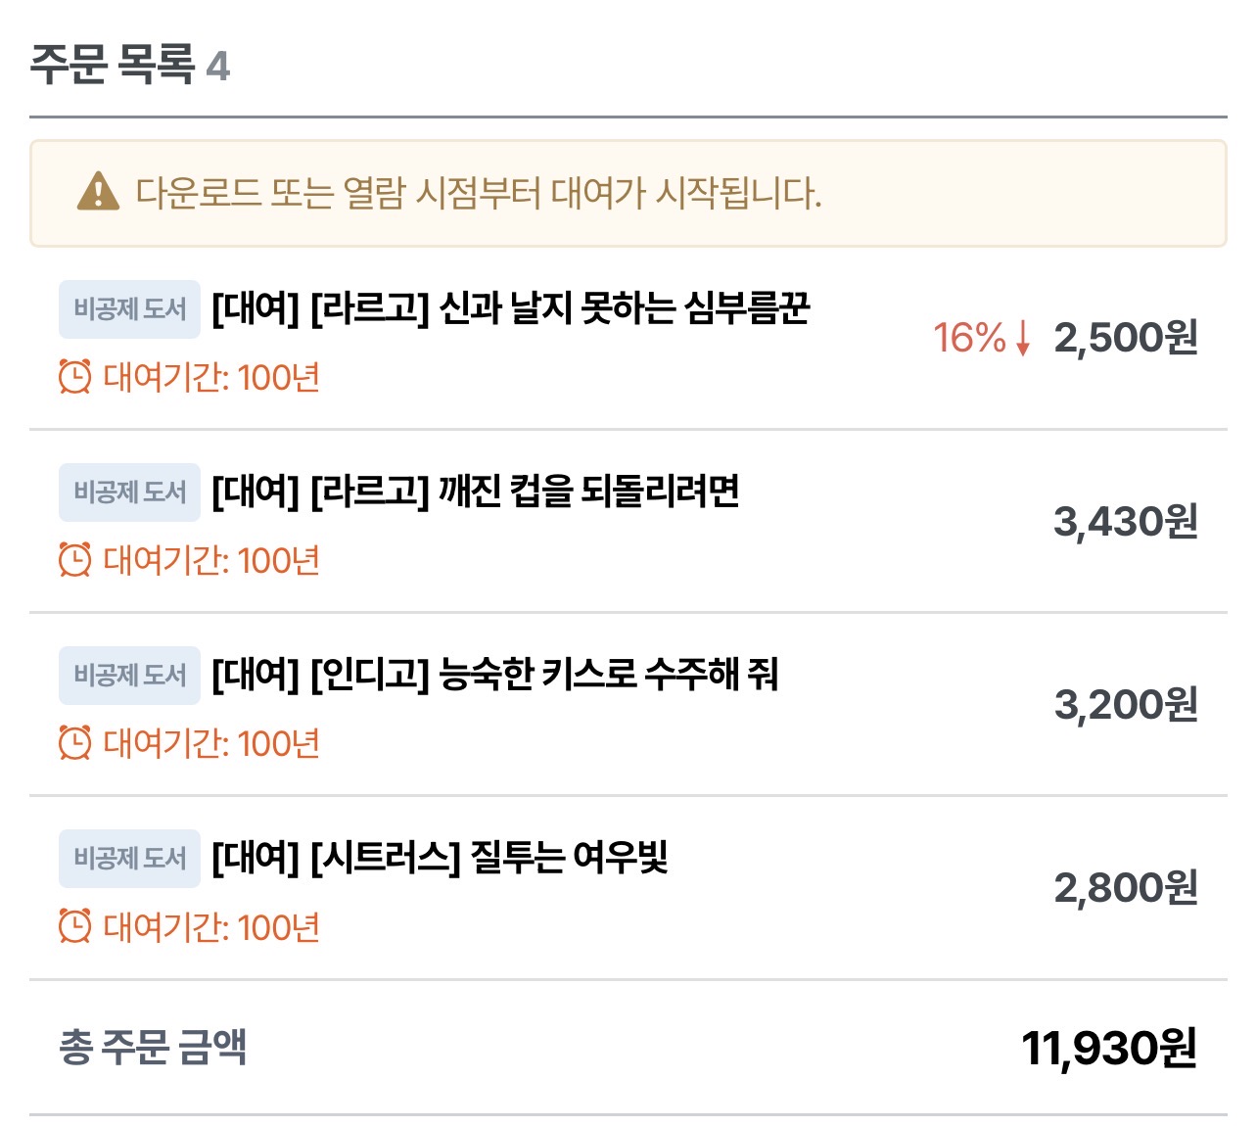Open the book 신과 날지 못하는 심부름꾼
1257x1126 pixels.
point(511,309)
